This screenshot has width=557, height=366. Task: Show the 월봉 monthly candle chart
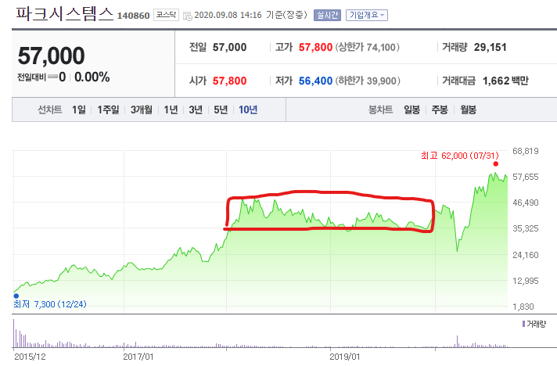pos(468,109)
